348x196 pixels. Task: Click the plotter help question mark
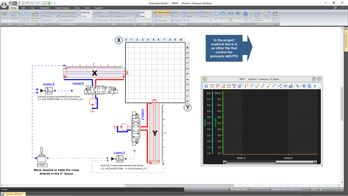tap(315, 79)
